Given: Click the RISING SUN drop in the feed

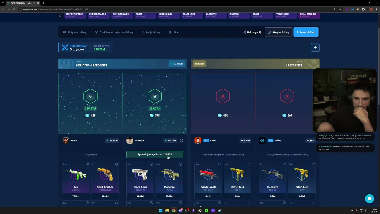Looking at the screenshot, I should pyautogui.click(x=169, y=15).
